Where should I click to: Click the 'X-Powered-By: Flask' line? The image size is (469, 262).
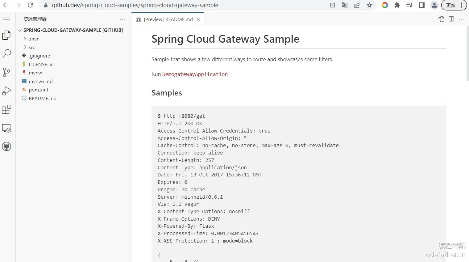click(186, 226)
